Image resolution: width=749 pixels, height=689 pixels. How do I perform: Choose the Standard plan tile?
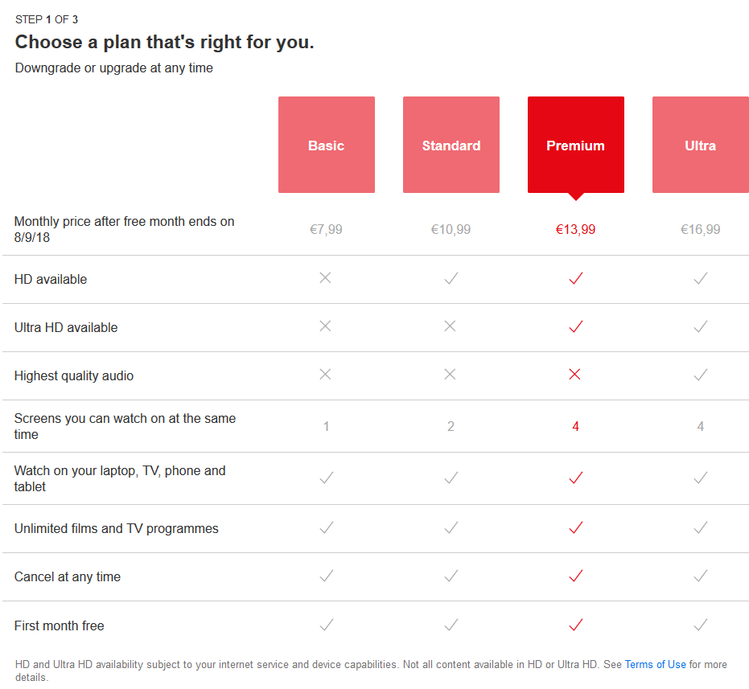451,145
